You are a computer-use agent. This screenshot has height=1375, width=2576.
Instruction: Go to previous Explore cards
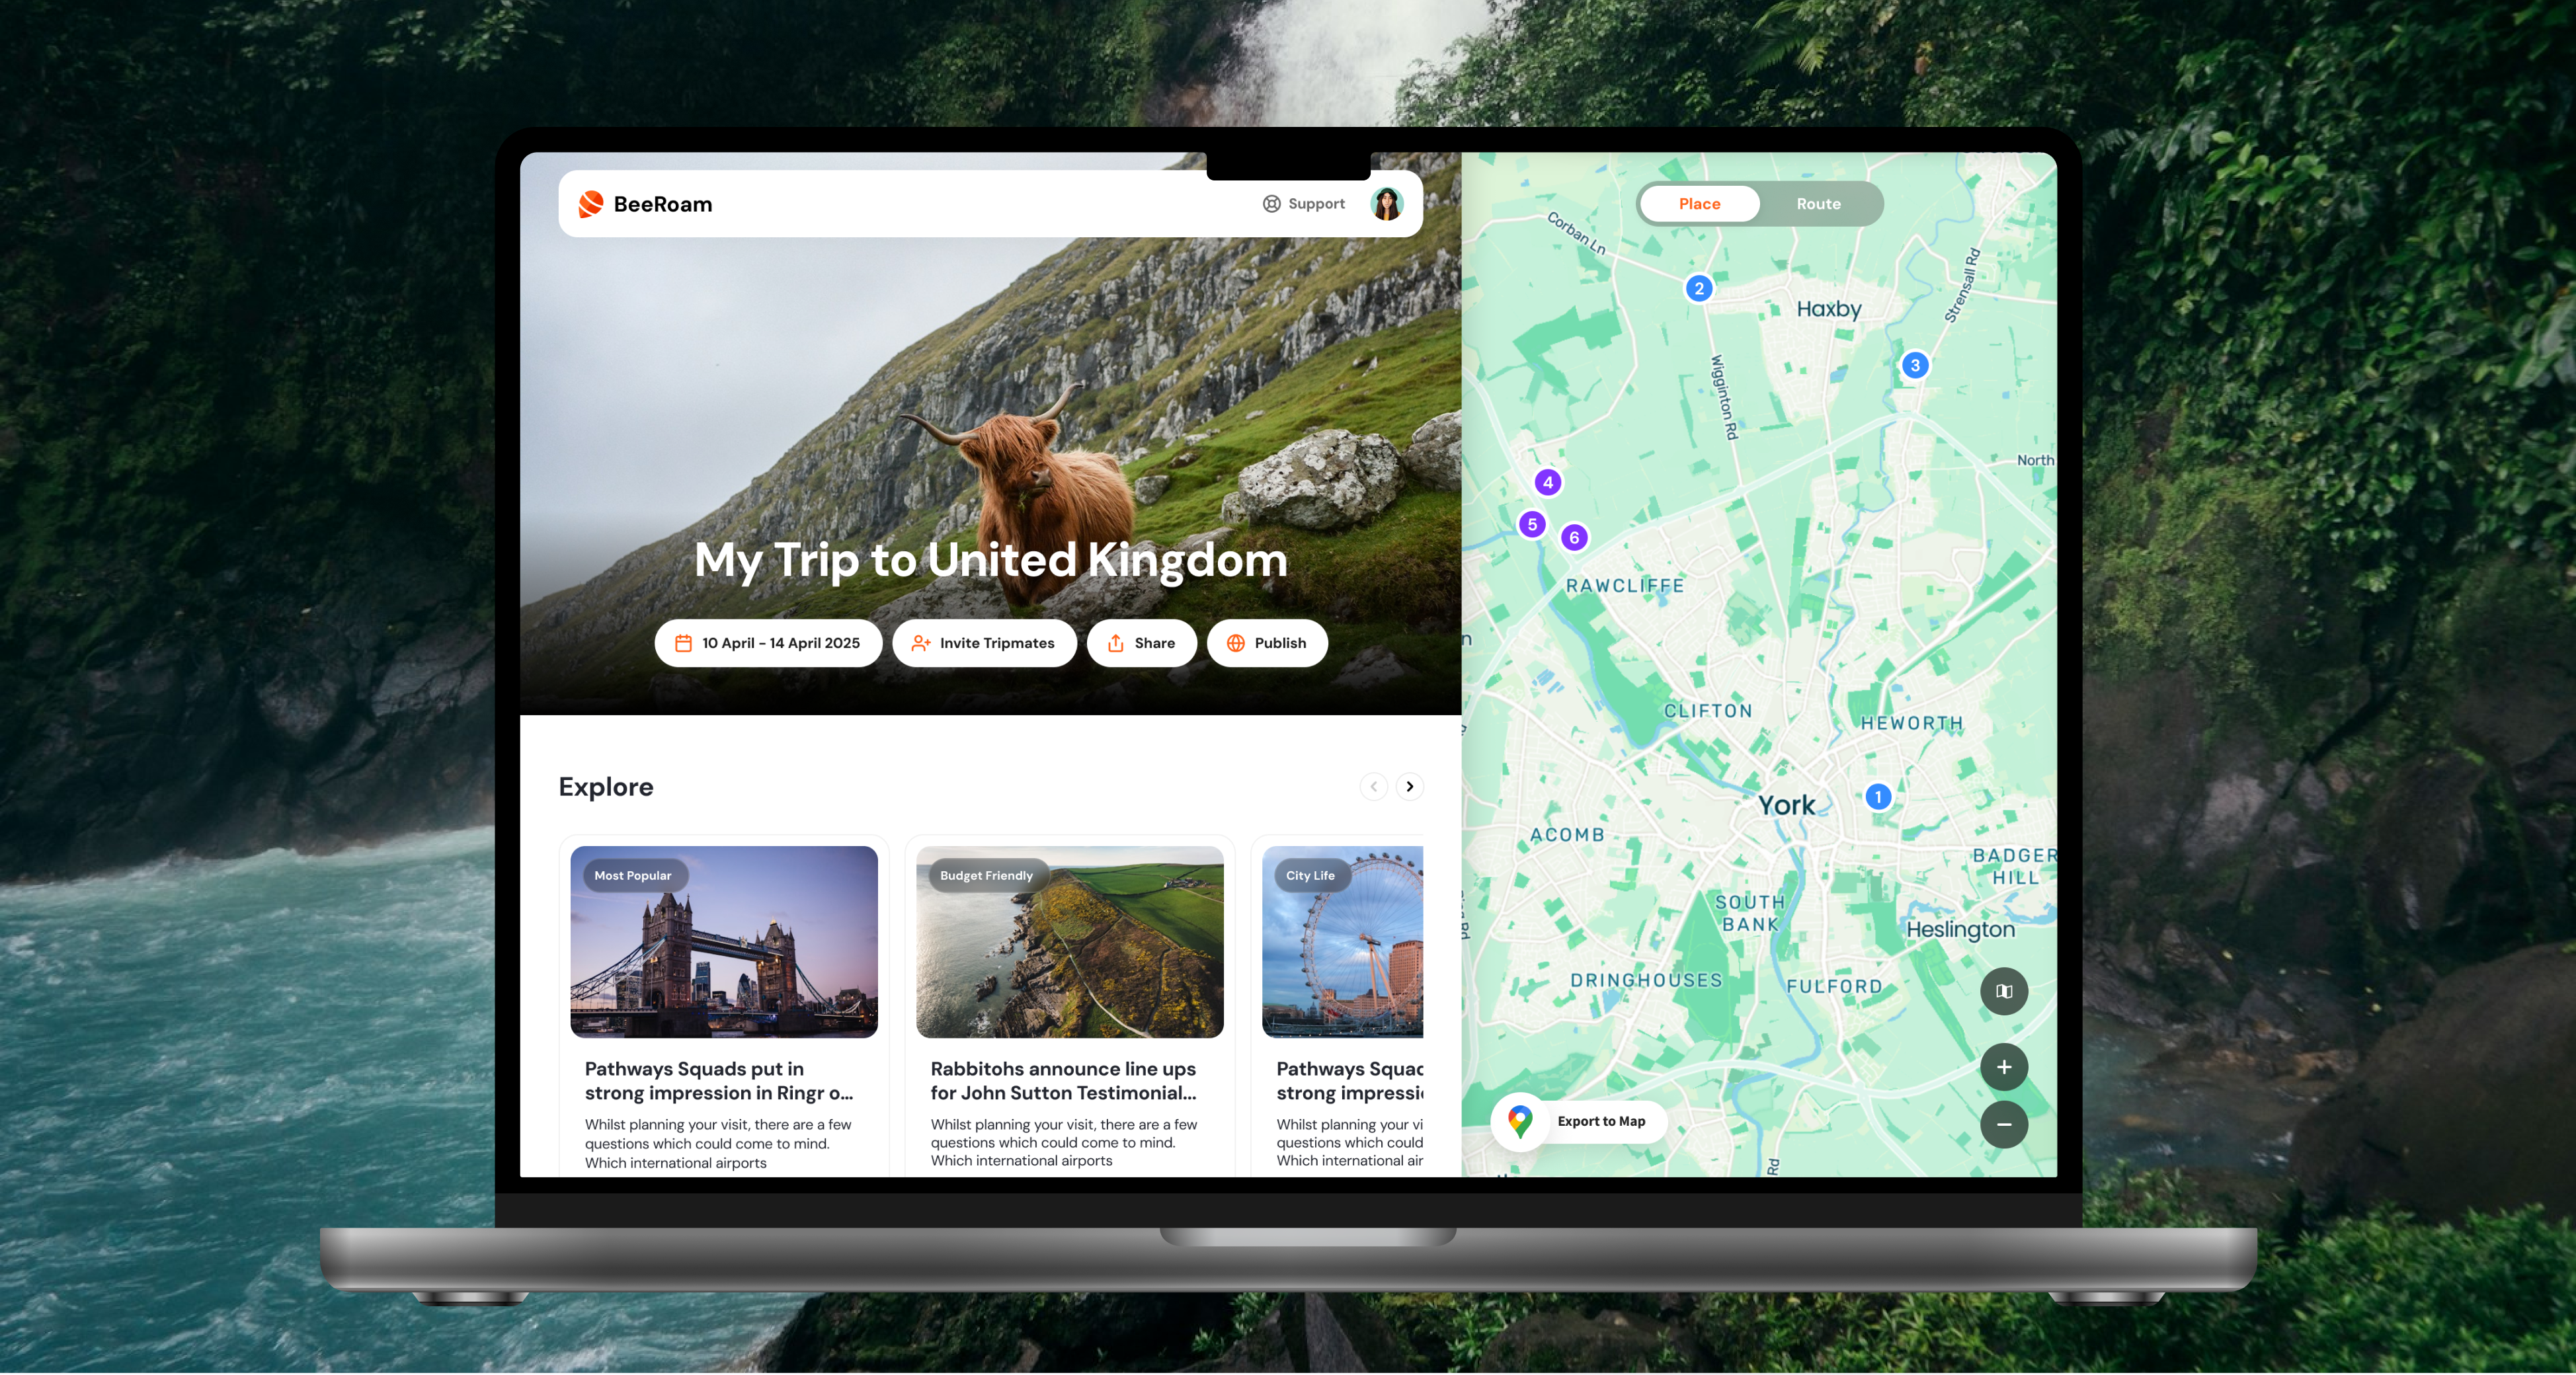1374,787
